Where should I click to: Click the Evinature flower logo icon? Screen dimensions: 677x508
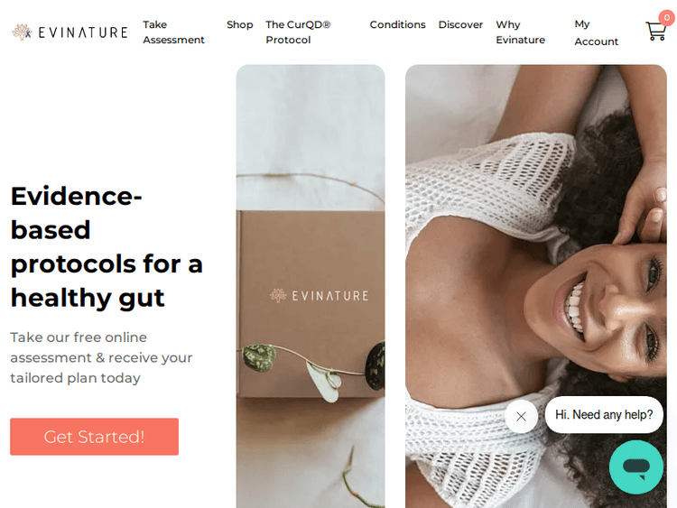click(x=22, y=32)
